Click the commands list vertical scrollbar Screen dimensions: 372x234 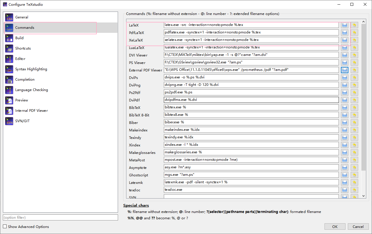point(364,97)
